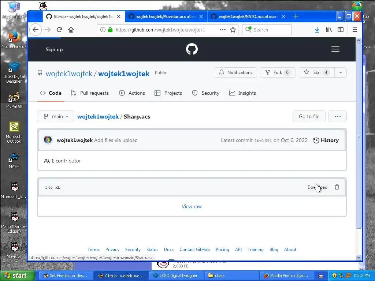Open Mario (DanCey Edition) desktop icon
The image size is (375, 281).
tap(14, 223)
